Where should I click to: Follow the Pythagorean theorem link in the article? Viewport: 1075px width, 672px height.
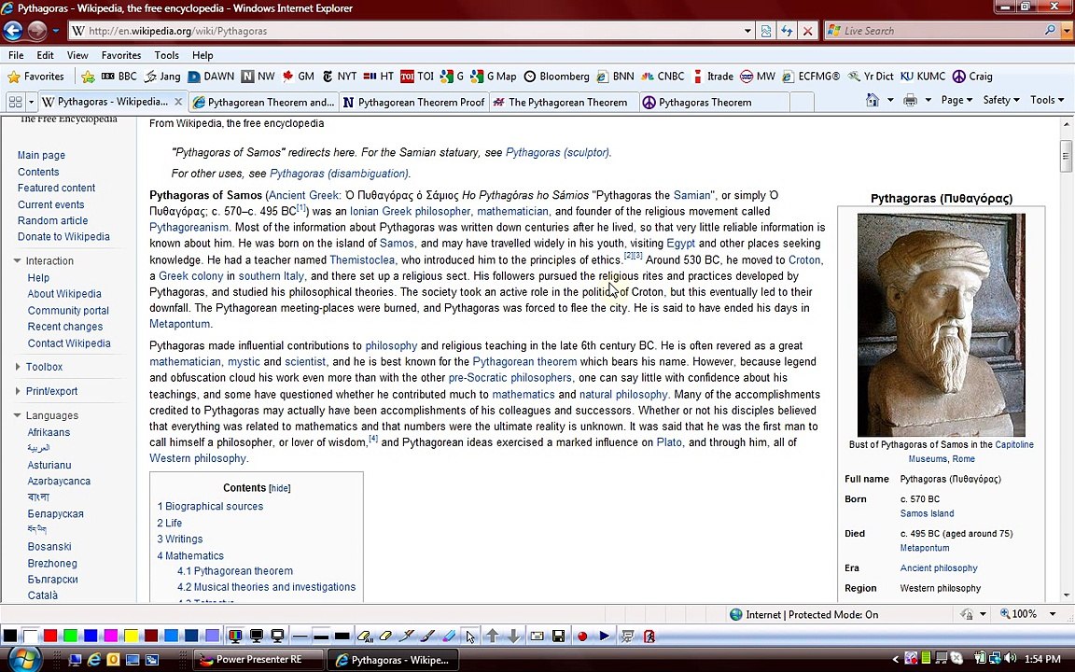click(524, 362)
